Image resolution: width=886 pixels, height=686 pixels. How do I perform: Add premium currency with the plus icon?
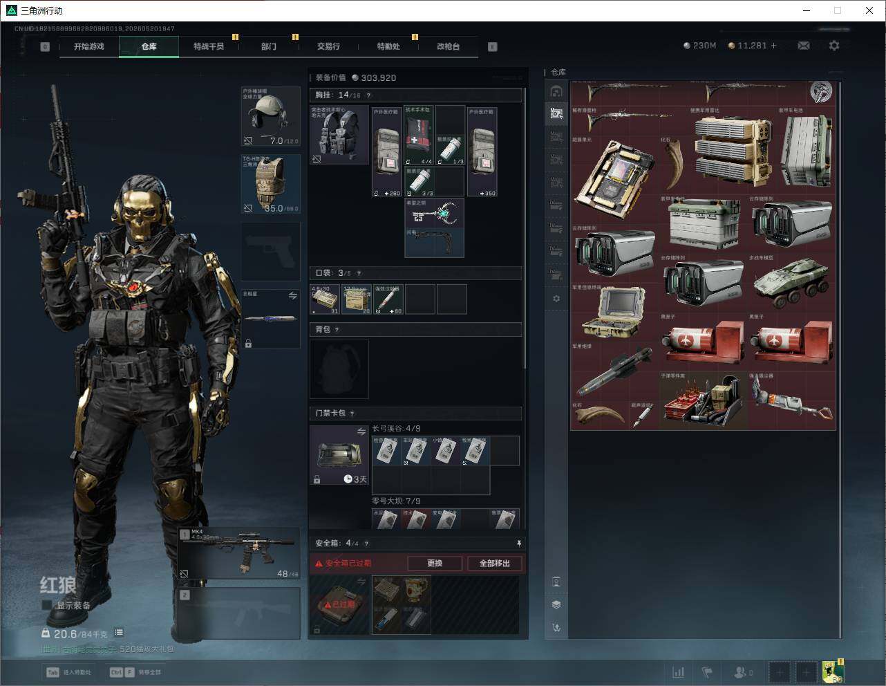773,46
